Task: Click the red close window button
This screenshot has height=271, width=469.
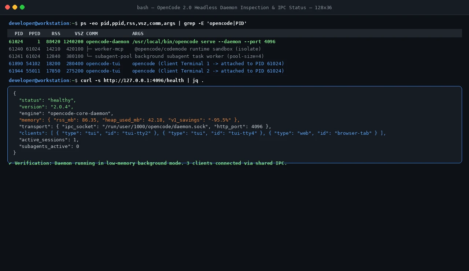Action: tap(7, 7)
